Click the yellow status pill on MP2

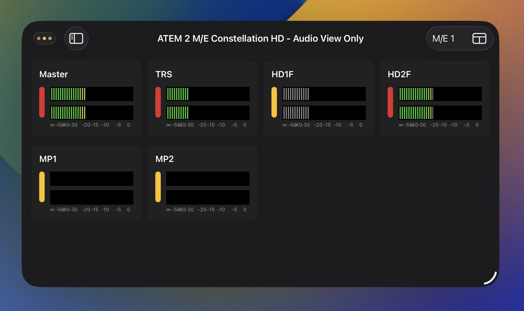tap(158, 187)
